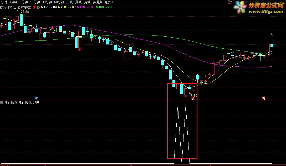Click the MA60: 22.66 indicator value
The height and width of the screenshot is (166, 286).
coord(105,7)
